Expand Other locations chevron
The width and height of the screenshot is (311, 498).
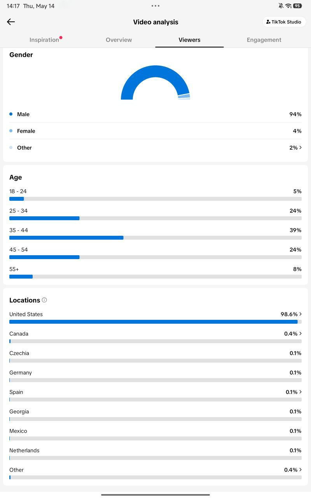tap(301, 470)
